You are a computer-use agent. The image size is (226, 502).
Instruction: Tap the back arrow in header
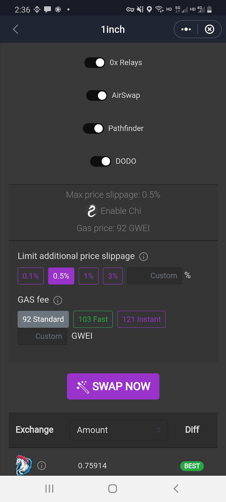click(15, 29)
